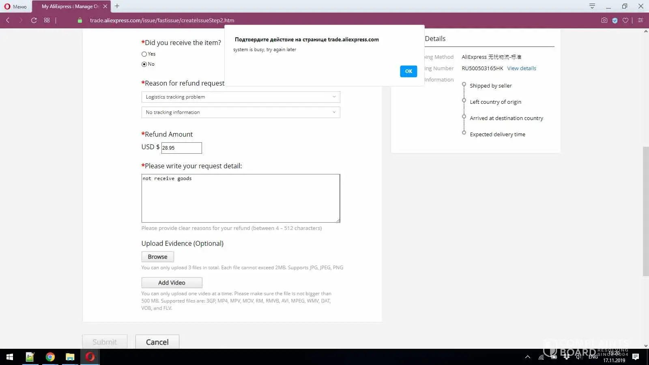Switch to My AliExpress Manage Orders tab
Viewport: 649px width, 365px height.
[x=70, y=6]
